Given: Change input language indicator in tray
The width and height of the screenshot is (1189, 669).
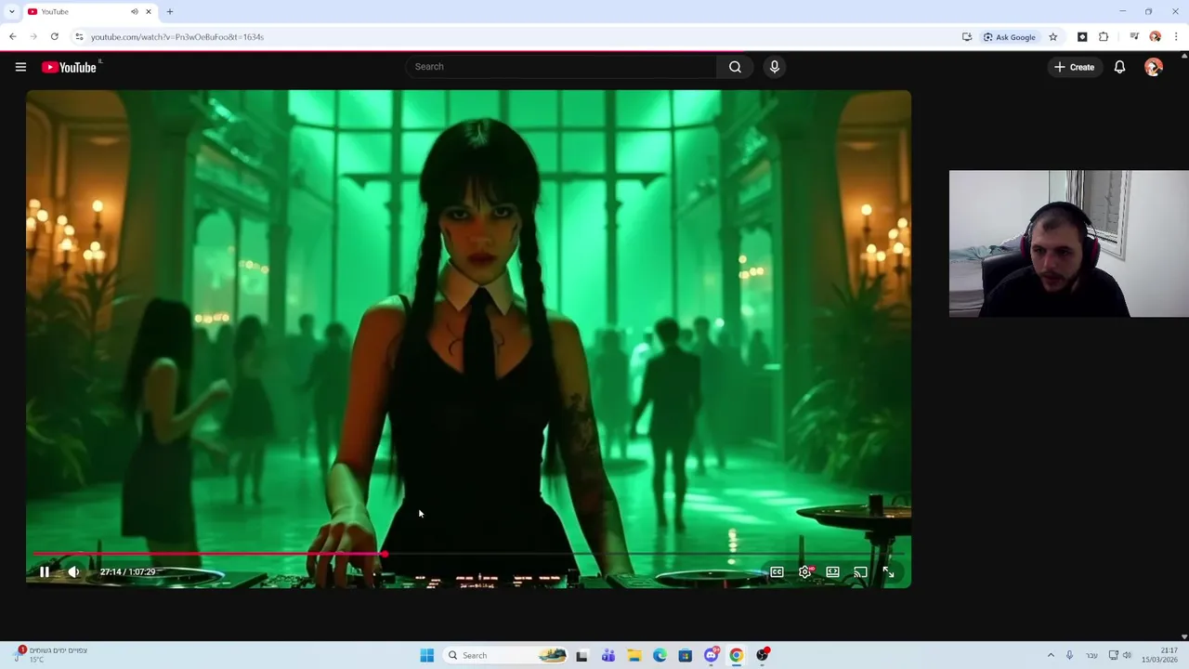Looking at the screenshot, I should (1091, 655).
